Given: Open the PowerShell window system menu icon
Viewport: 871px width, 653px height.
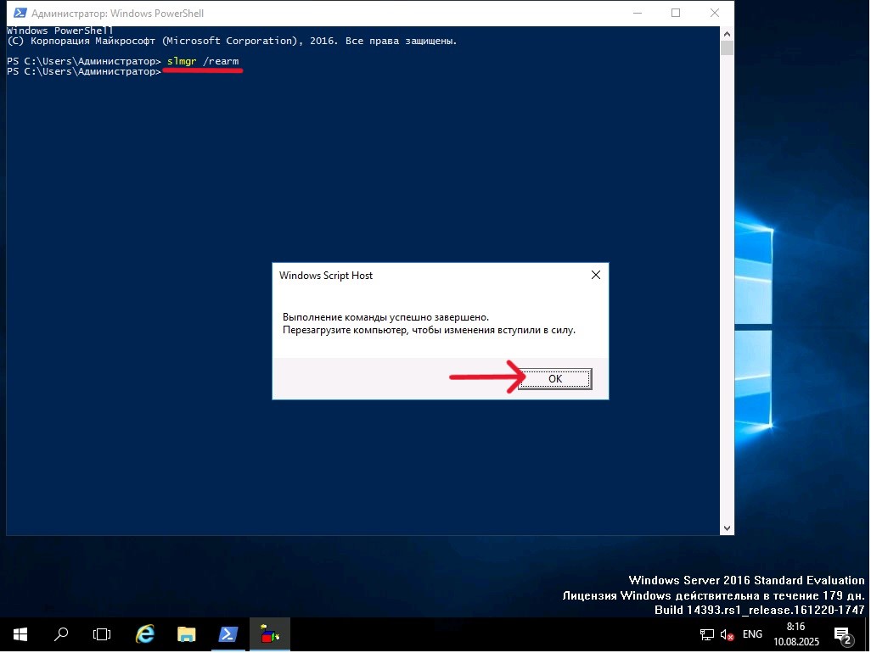Looking at the screenshot, I should click(x=17, y=14).
